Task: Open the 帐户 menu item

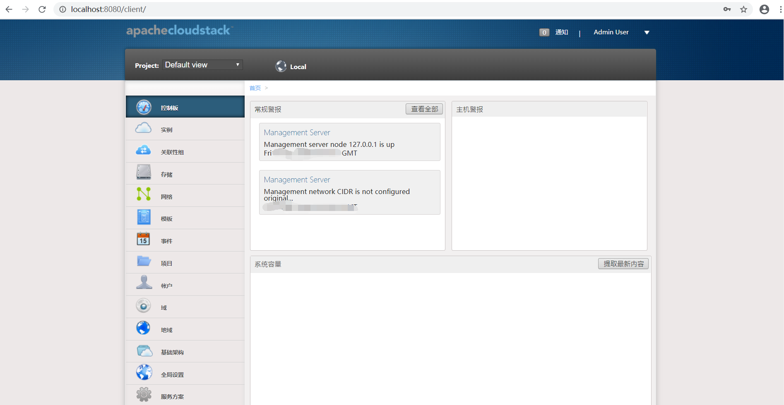Action: click(185, 285)
